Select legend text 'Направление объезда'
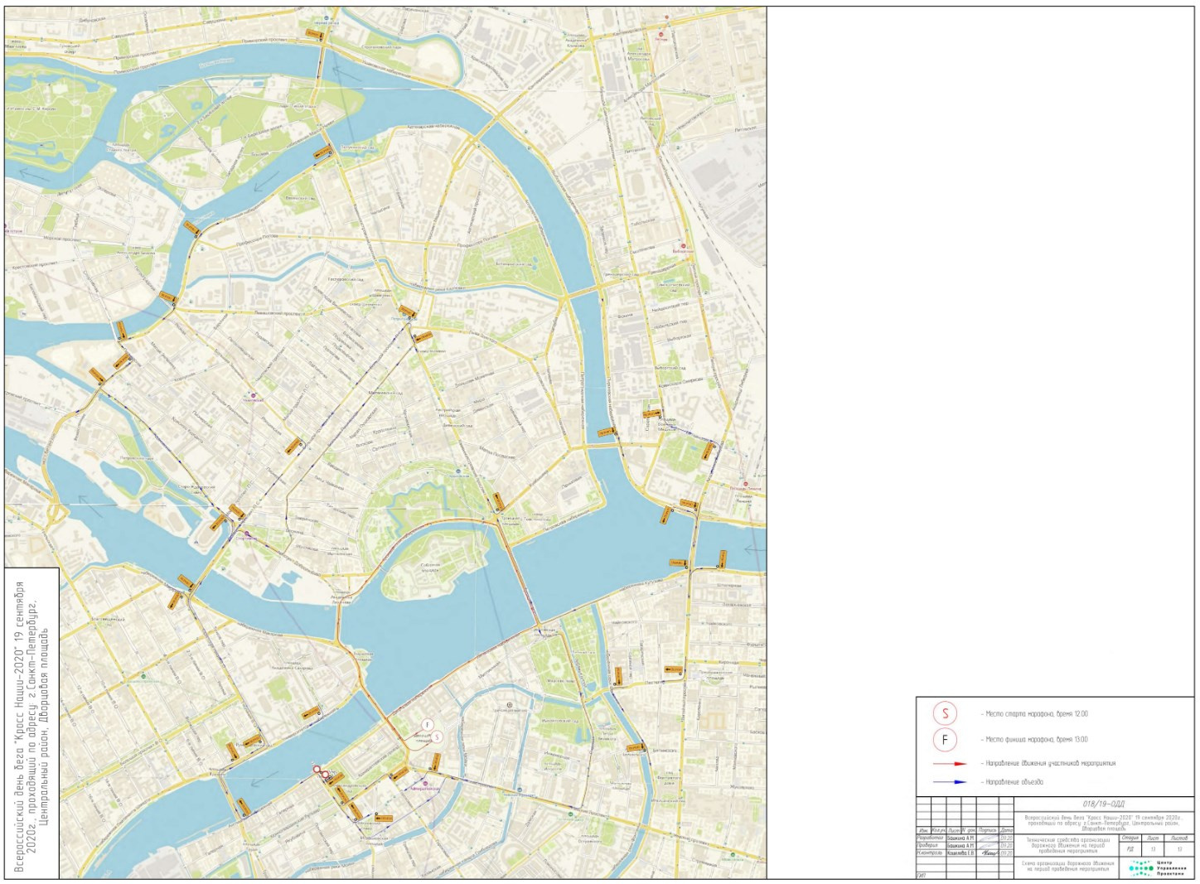Viewport: 1200px width, 884px height. coord(1013,782)
